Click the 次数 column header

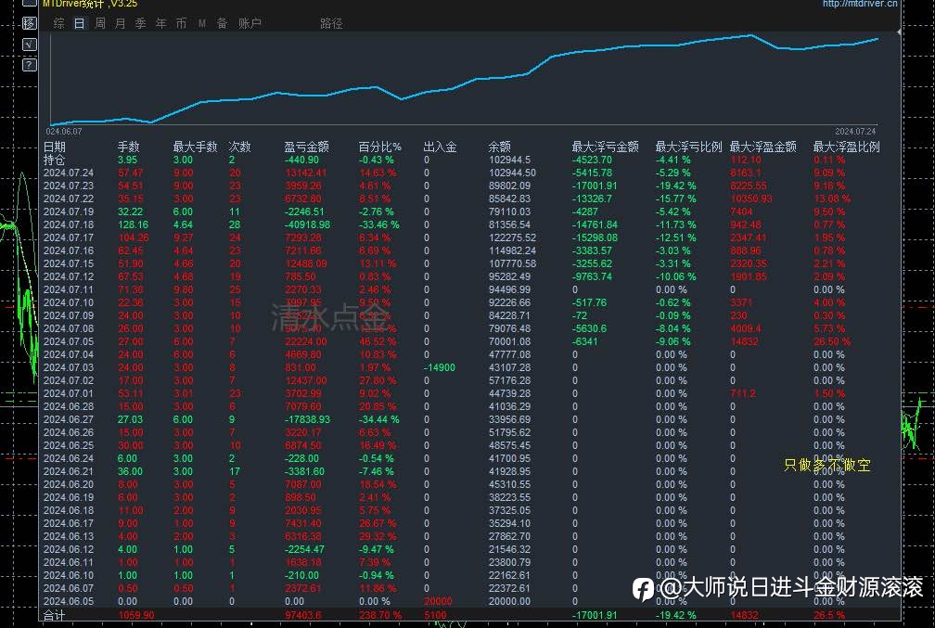239,147
